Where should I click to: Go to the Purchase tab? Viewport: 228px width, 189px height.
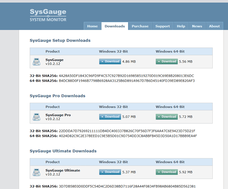coord(140,26)
